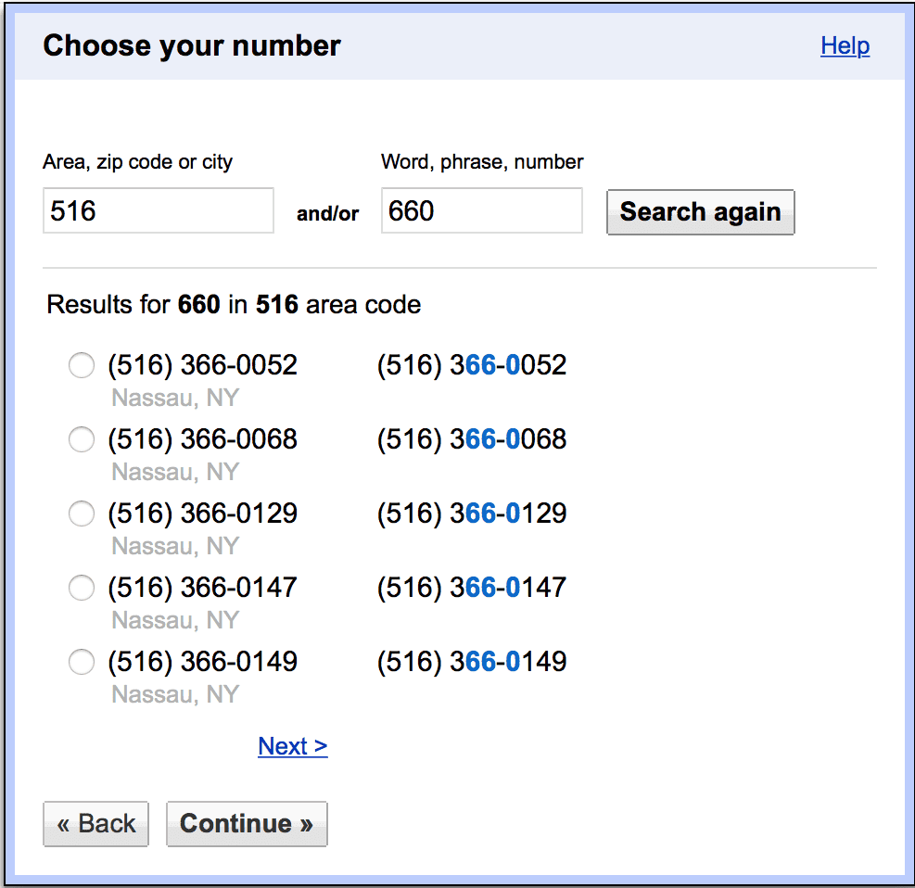The height and width of the screenshot is (888, 915).
Task: Click the Nassau, NY label under the first number
Action: (174, 398)
